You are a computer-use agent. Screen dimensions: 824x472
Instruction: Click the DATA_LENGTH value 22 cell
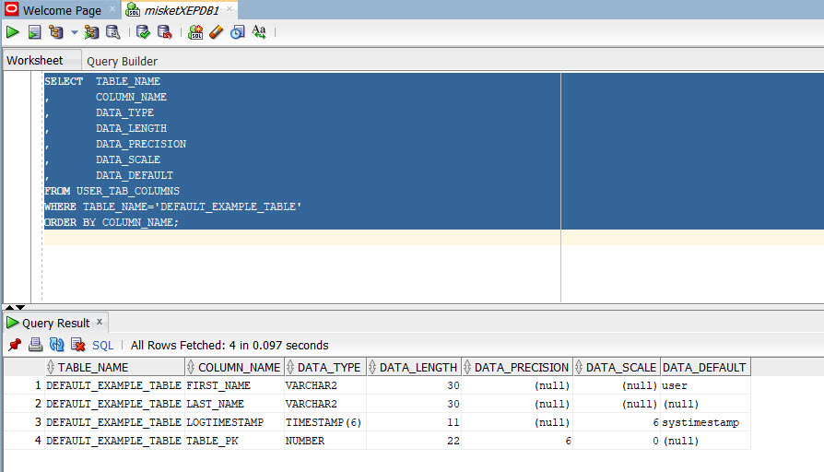414,441
